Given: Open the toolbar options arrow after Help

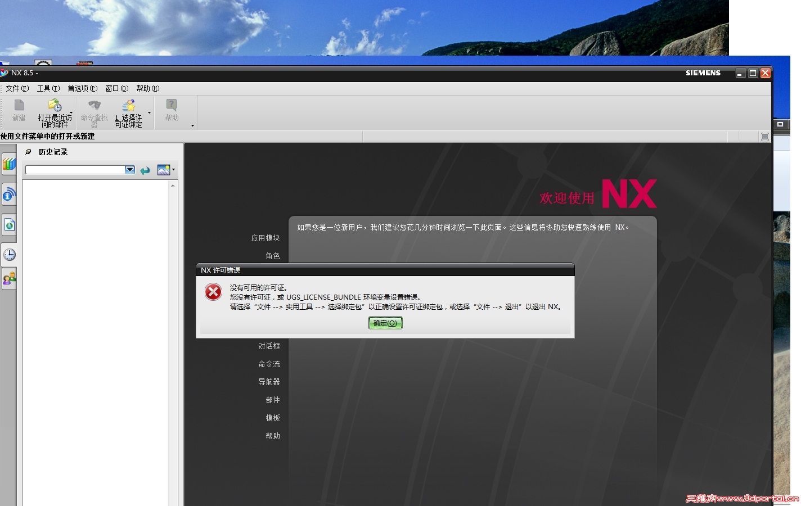Looking at the screenshot, I should point(192,125).
